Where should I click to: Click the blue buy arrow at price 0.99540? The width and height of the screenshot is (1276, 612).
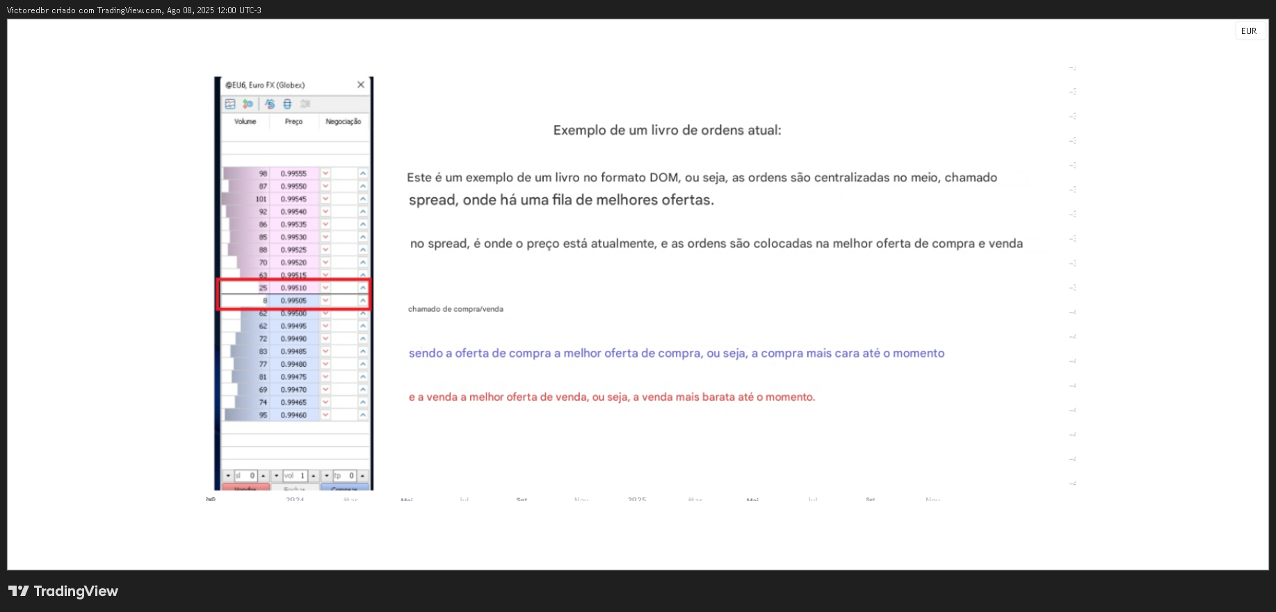363,212
